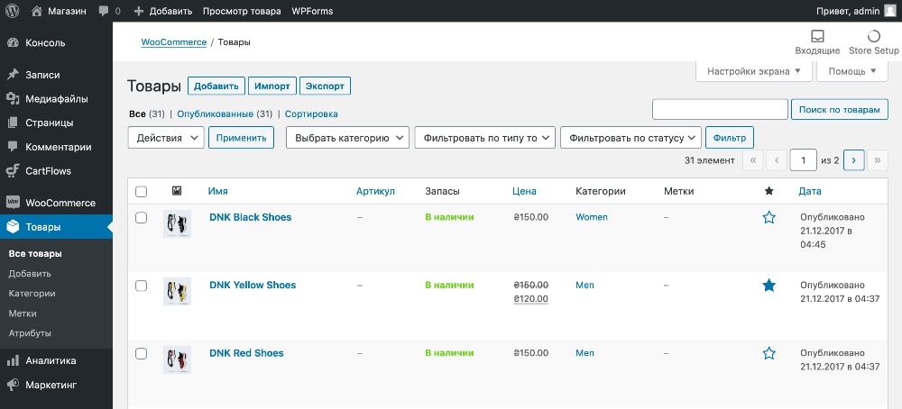The image size is (902, 409).
Task: Unfeature DNK Yellow Shoes via filled star
Action: [769, 286]
